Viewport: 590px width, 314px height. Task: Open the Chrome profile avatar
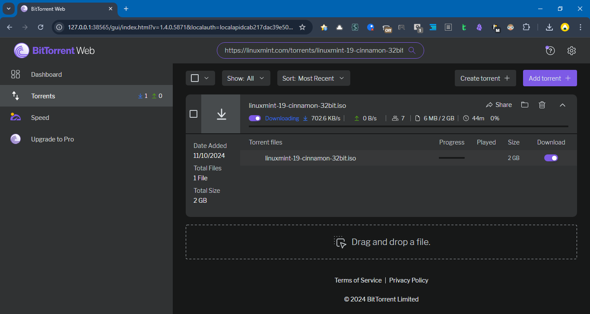click(x=565, y=27)
